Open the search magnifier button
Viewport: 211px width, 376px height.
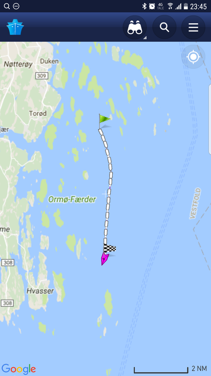tap(164, 27)
